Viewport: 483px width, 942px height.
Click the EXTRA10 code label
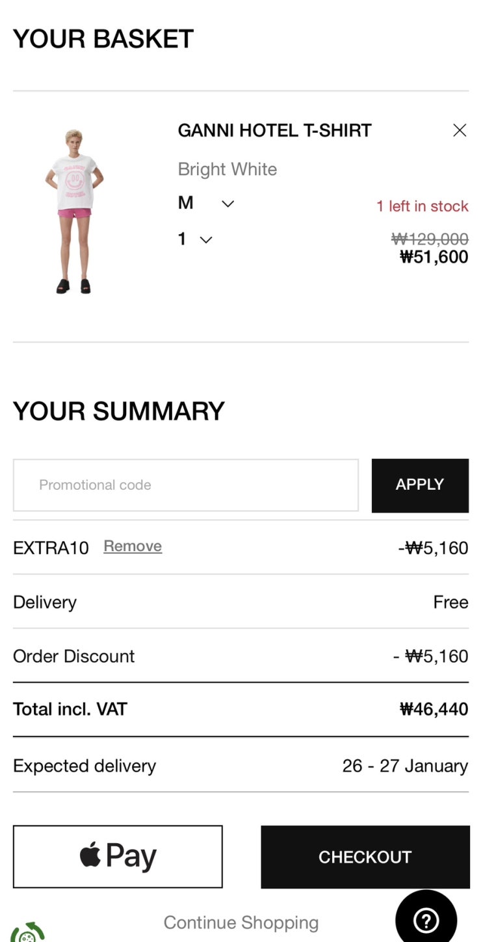[51, 548]
